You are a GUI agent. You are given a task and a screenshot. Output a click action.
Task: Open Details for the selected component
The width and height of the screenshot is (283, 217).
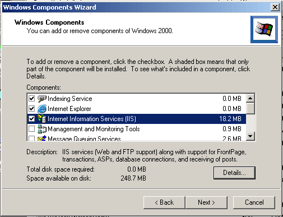coord(234,173)
